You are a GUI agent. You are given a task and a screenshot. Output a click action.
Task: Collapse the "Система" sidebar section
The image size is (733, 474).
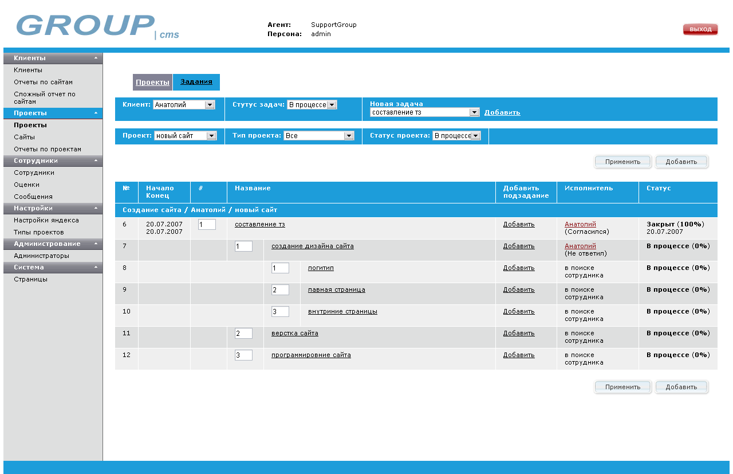pos(96,267)
